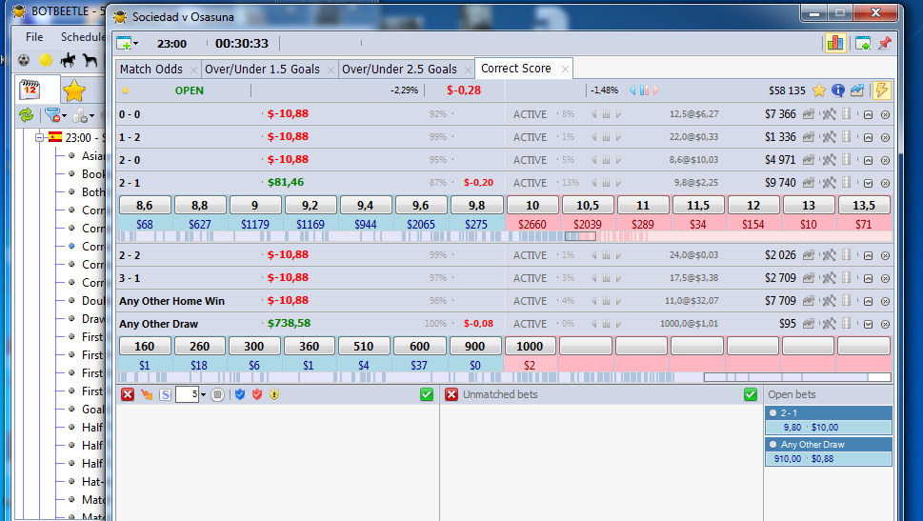923x521 pixels.
Task: Open the File menu in BOTBEETLE
Action: [34, 36]
